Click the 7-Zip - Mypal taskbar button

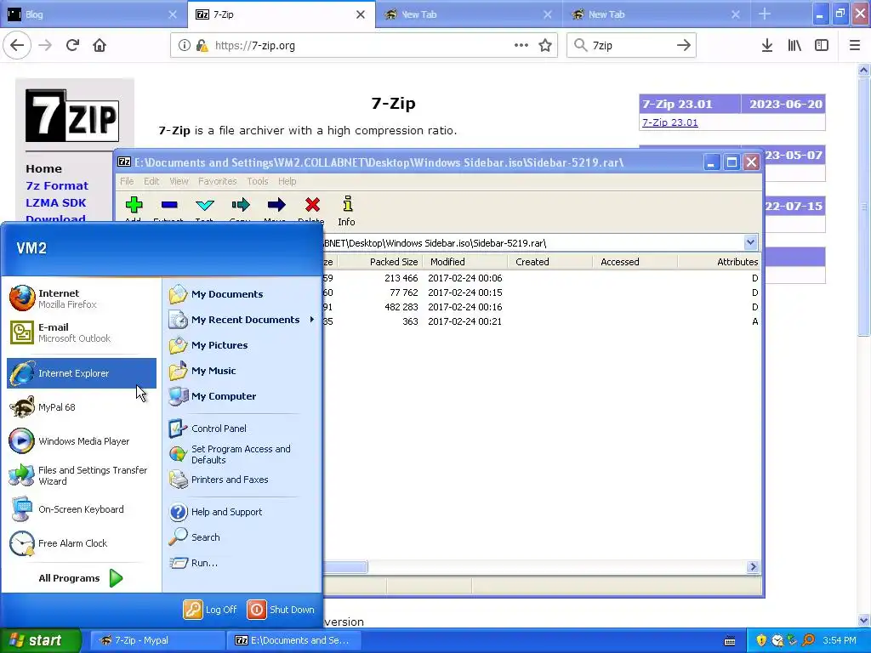tap(157, 641)
